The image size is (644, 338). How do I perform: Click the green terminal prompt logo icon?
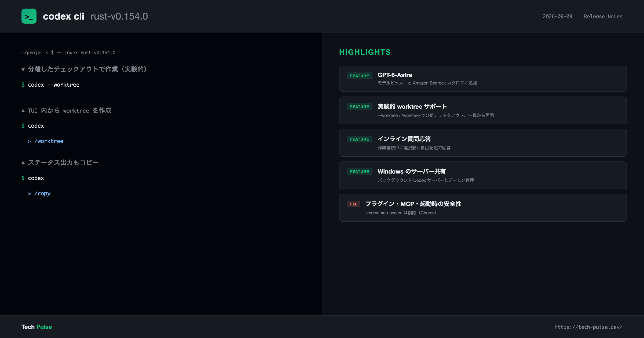pos(29,16)
